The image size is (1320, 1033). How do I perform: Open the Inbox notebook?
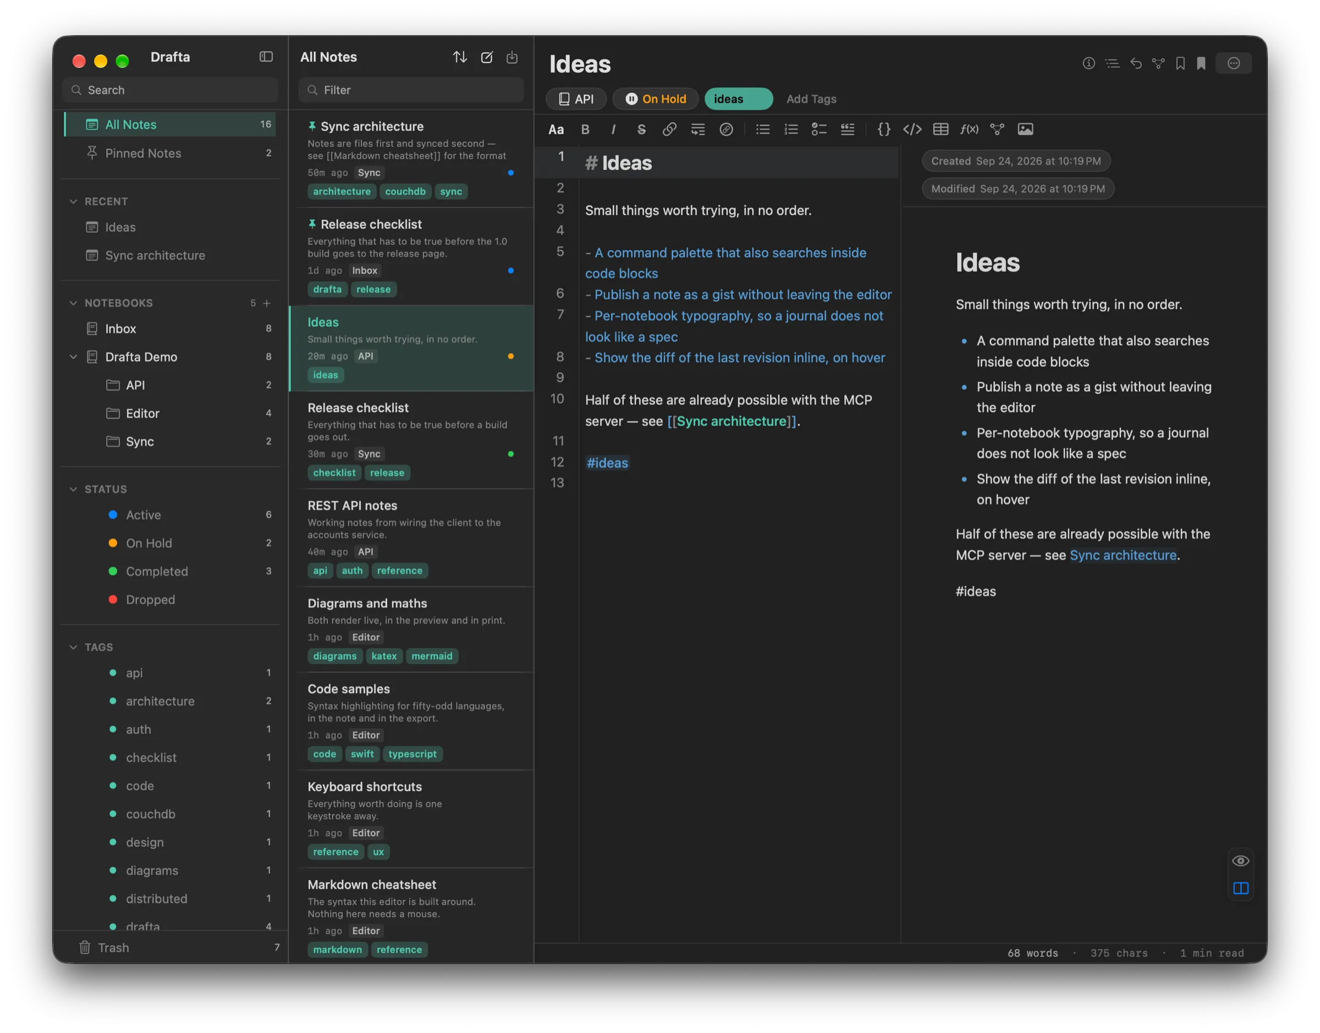point(170,328)
